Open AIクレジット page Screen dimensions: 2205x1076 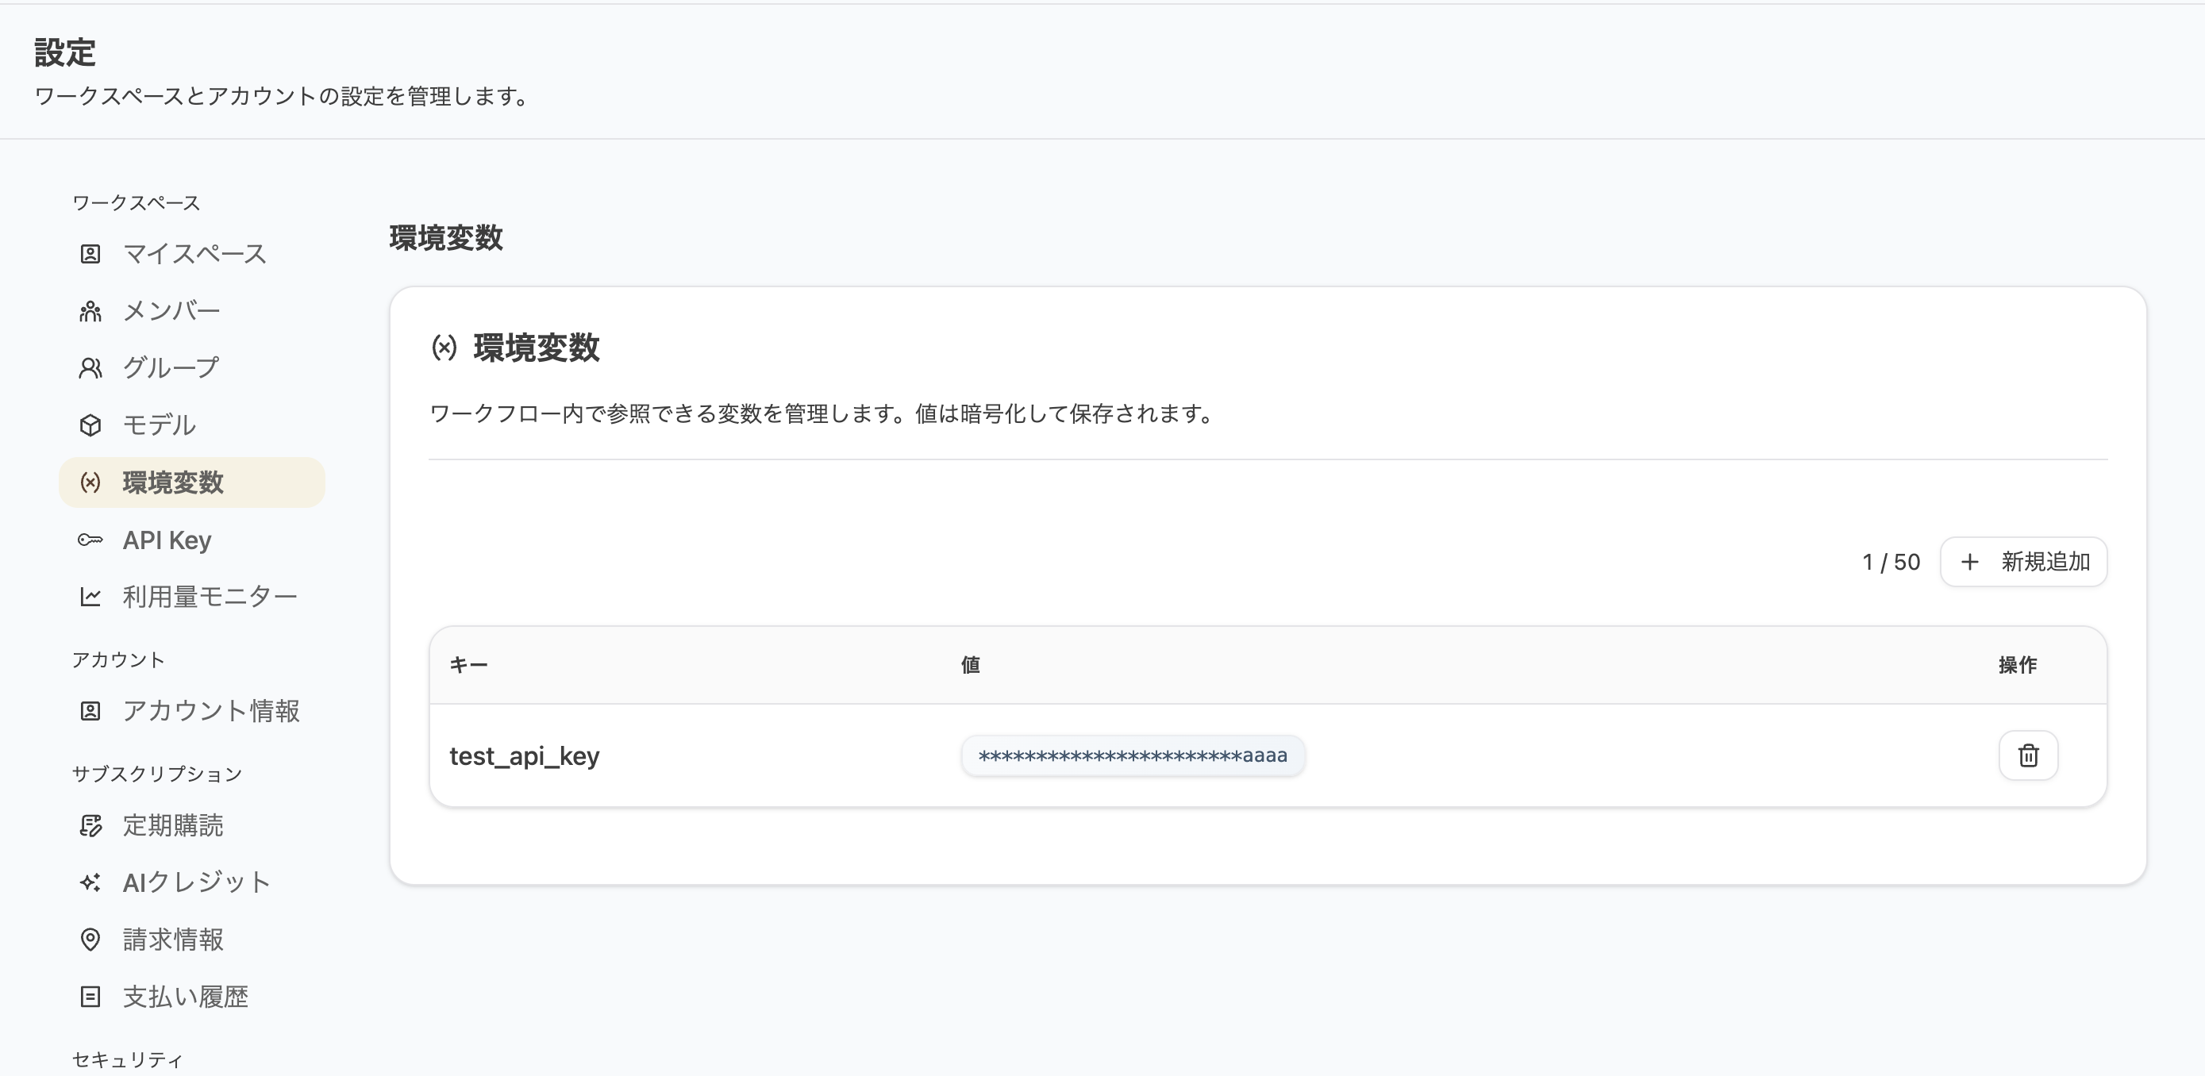[192, 882]
